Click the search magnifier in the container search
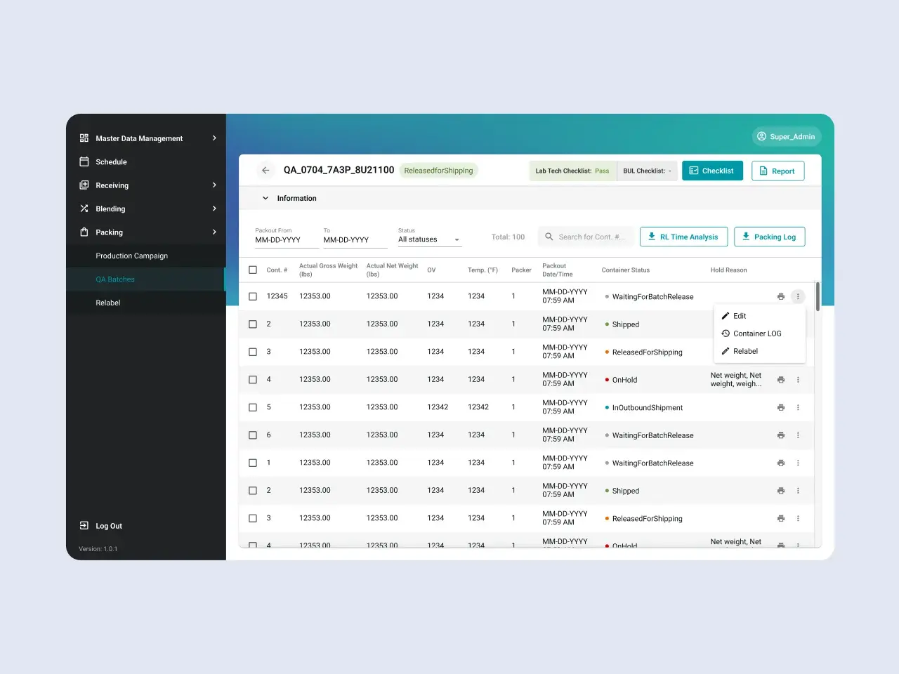 click(x=549, y=237)
